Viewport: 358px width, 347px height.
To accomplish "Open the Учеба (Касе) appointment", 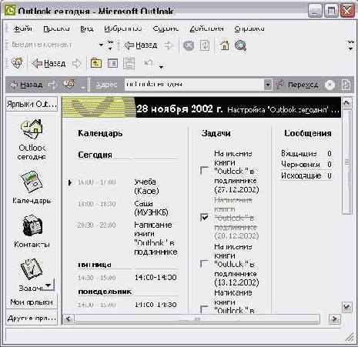I will (x=146, y=186).
